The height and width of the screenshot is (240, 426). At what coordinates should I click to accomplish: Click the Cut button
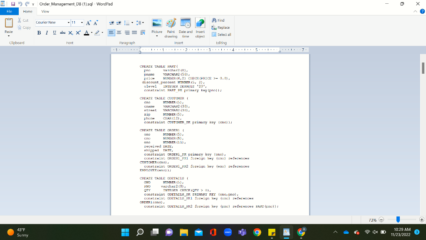coord(23,20)
